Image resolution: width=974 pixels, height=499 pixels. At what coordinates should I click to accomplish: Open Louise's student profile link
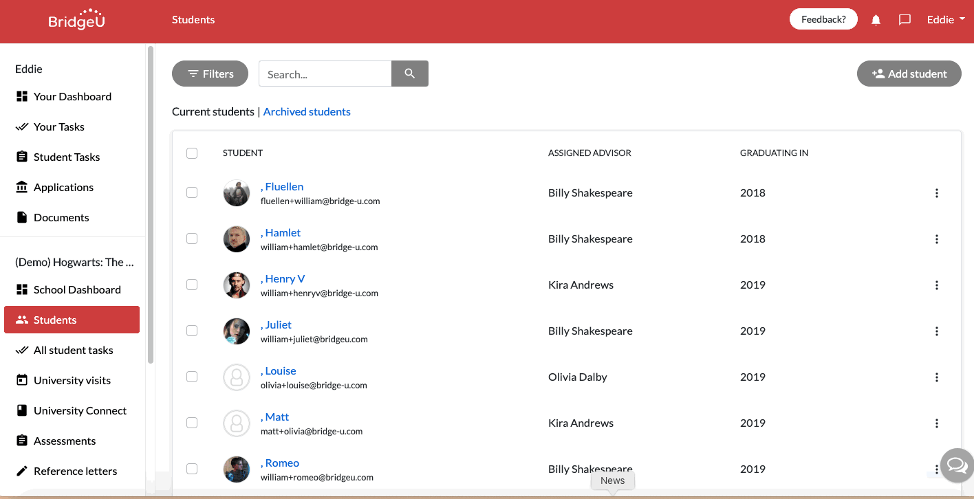click(279, 370)
